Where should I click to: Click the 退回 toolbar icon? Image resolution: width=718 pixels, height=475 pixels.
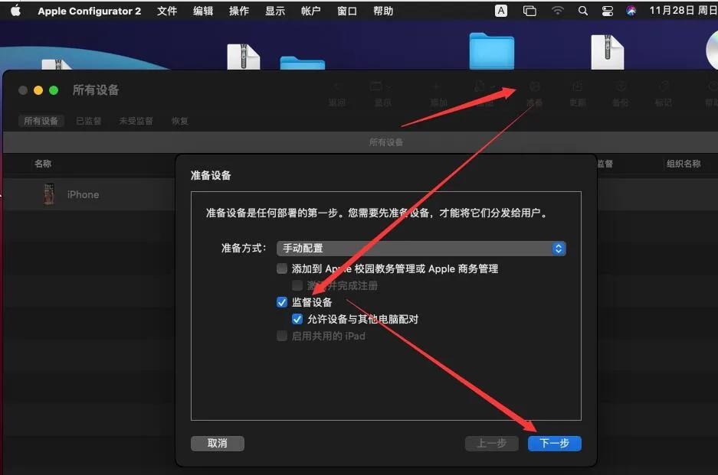point(337,86)
